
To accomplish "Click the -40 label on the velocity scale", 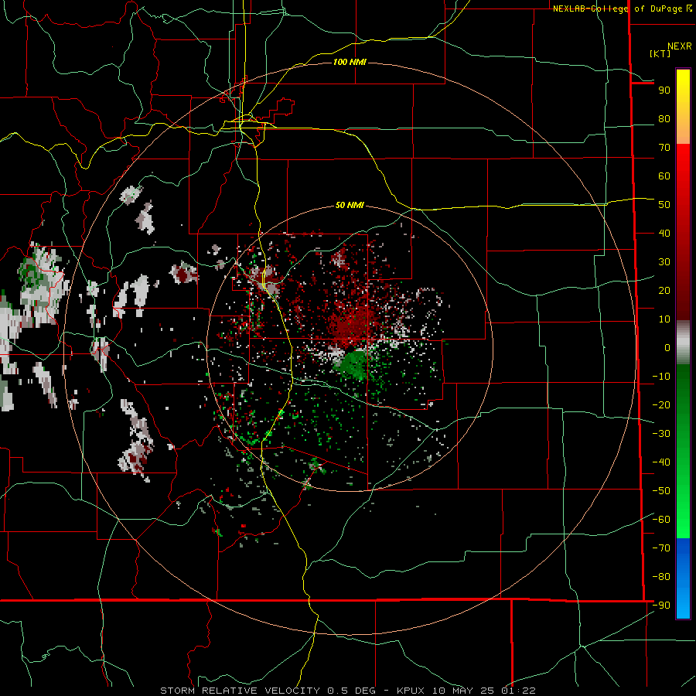I will 661,462.
